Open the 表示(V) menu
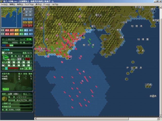162x121 pixels. coord(38,5)
